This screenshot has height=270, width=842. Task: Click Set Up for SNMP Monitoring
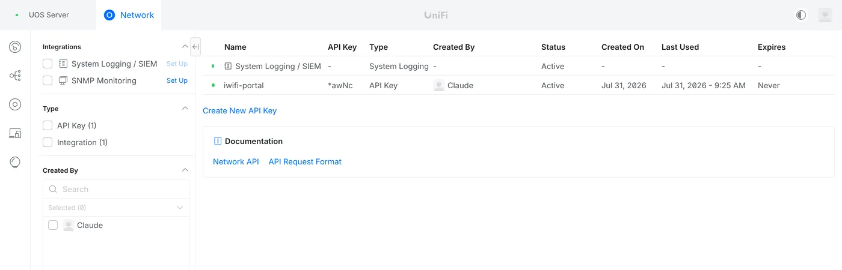click(177, 80)
